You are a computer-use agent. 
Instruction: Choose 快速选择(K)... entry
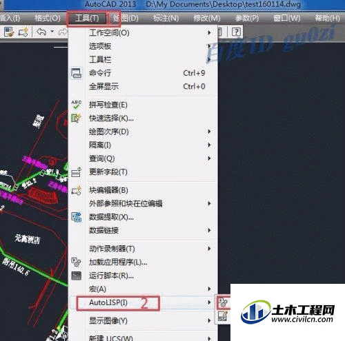click(x=143, y=118)
